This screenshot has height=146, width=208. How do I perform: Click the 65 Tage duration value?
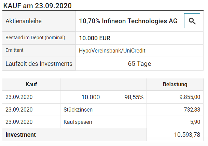[x=139, y=63]
